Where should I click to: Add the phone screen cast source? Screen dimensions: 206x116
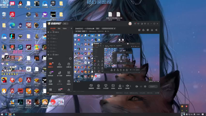point(106,87)
